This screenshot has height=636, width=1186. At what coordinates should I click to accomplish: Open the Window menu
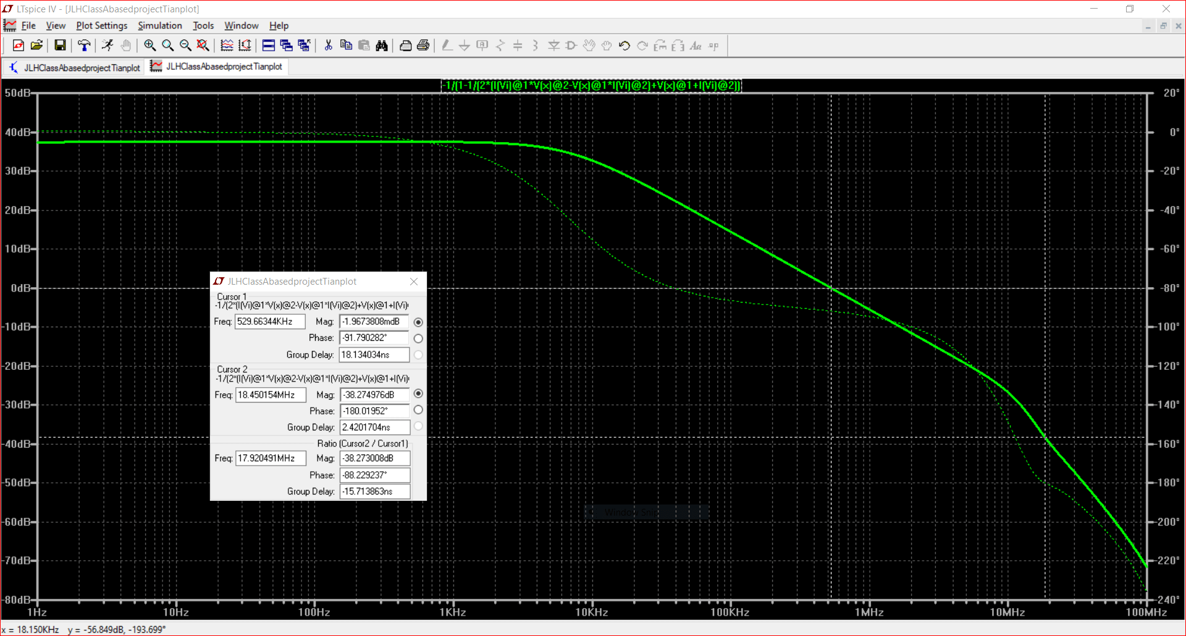(242, 25)
